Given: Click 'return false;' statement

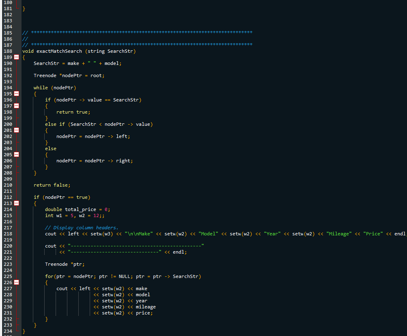Looking at the screenshot, I should pyautogui.click(x=52, y=185).
